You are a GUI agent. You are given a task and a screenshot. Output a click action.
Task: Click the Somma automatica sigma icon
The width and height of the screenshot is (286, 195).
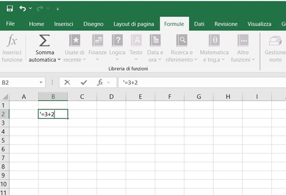(x=45, y=40)
